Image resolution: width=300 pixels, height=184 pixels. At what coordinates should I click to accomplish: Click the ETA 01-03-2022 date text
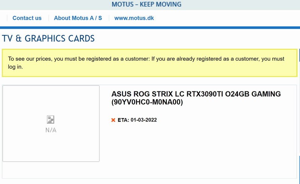[x=144, y=120]
